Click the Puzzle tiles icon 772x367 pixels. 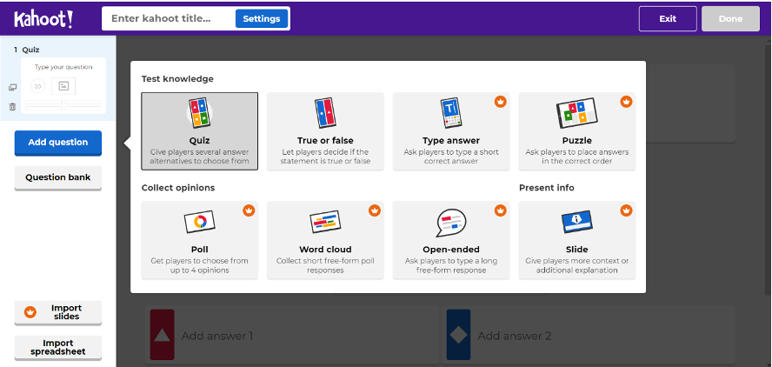577,113
